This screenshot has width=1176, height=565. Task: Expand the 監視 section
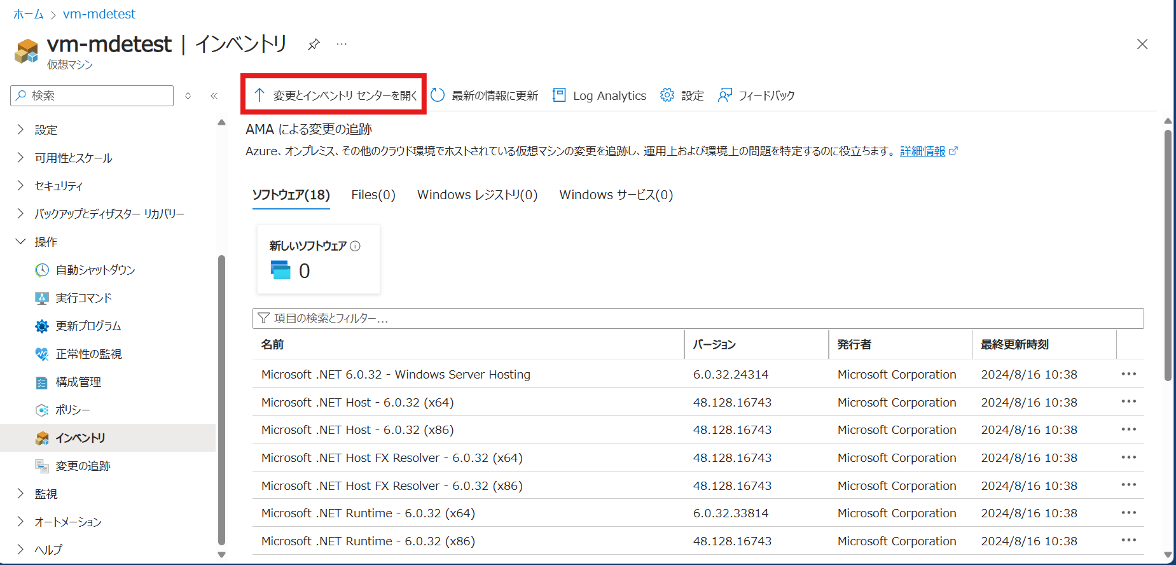pyautogui.click(x=20, y=494)
